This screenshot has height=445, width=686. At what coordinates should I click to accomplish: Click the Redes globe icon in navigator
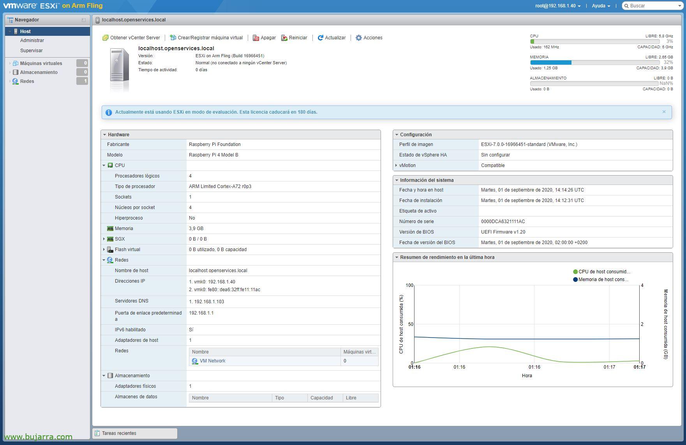tap(16, 81)
